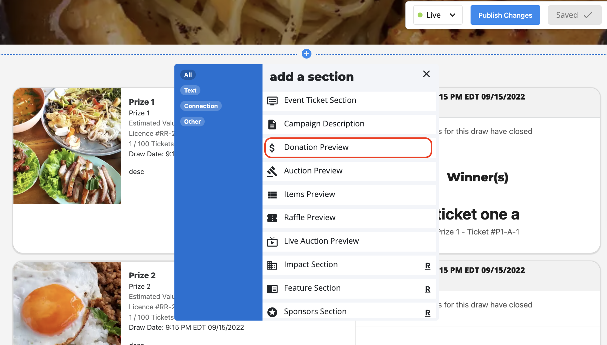Click the Auction Preview gavel icon
The width and height of the screenshot is (607, 345).
click(x=272, y=171)
